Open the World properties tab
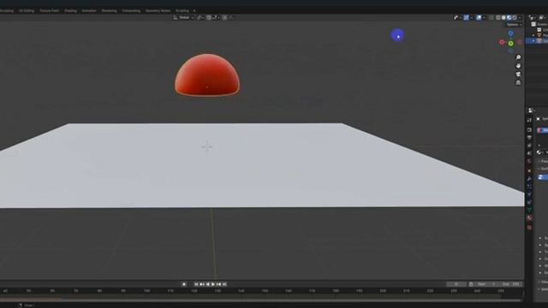The image size is (548, 308). [x=529, y=162]
